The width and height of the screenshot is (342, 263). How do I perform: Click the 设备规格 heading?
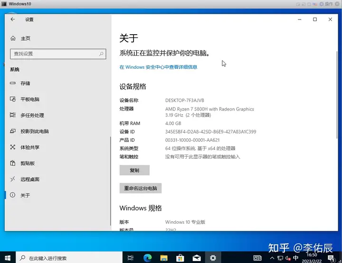tap(133, 87)
